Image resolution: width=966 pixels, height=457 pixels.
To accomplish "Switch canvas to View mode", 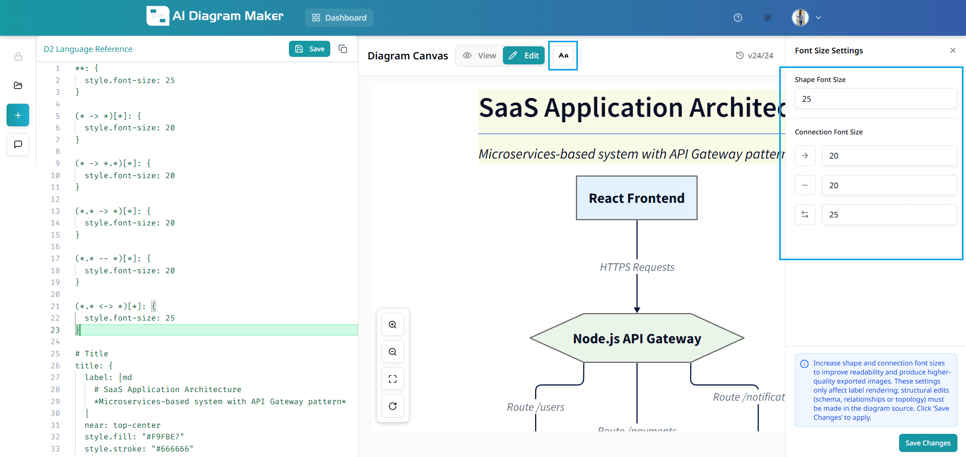I will click(480, 55).
